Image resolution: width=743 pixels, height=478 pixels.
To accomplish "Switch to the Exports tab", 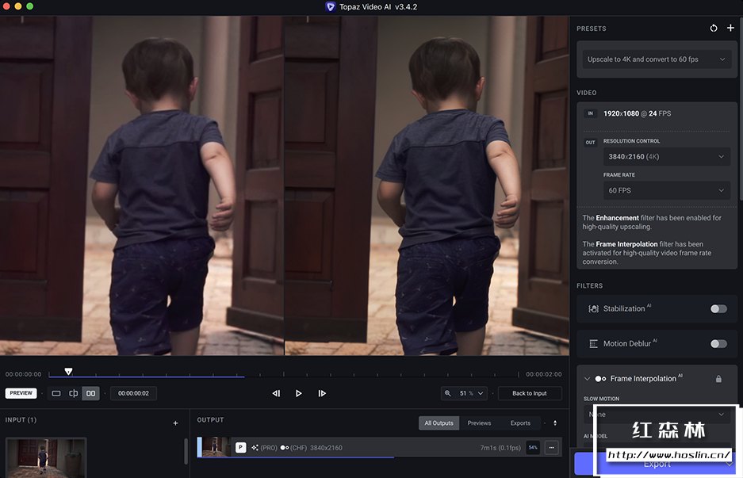I will point(520,423).
